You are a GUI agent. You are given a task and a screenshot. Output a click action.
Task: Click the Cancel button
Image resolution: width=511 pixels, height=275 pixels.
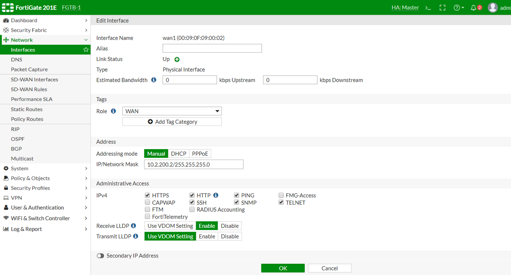330,268
